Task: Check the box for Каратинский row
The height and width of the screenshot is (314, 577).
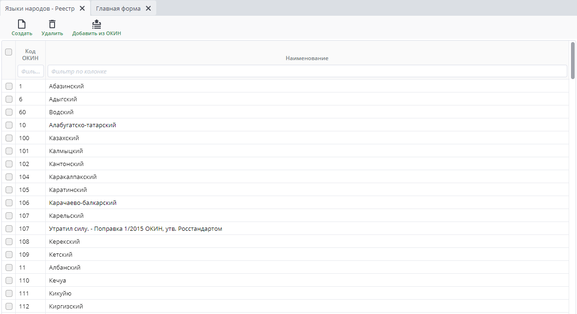Action: click(9, 190)
